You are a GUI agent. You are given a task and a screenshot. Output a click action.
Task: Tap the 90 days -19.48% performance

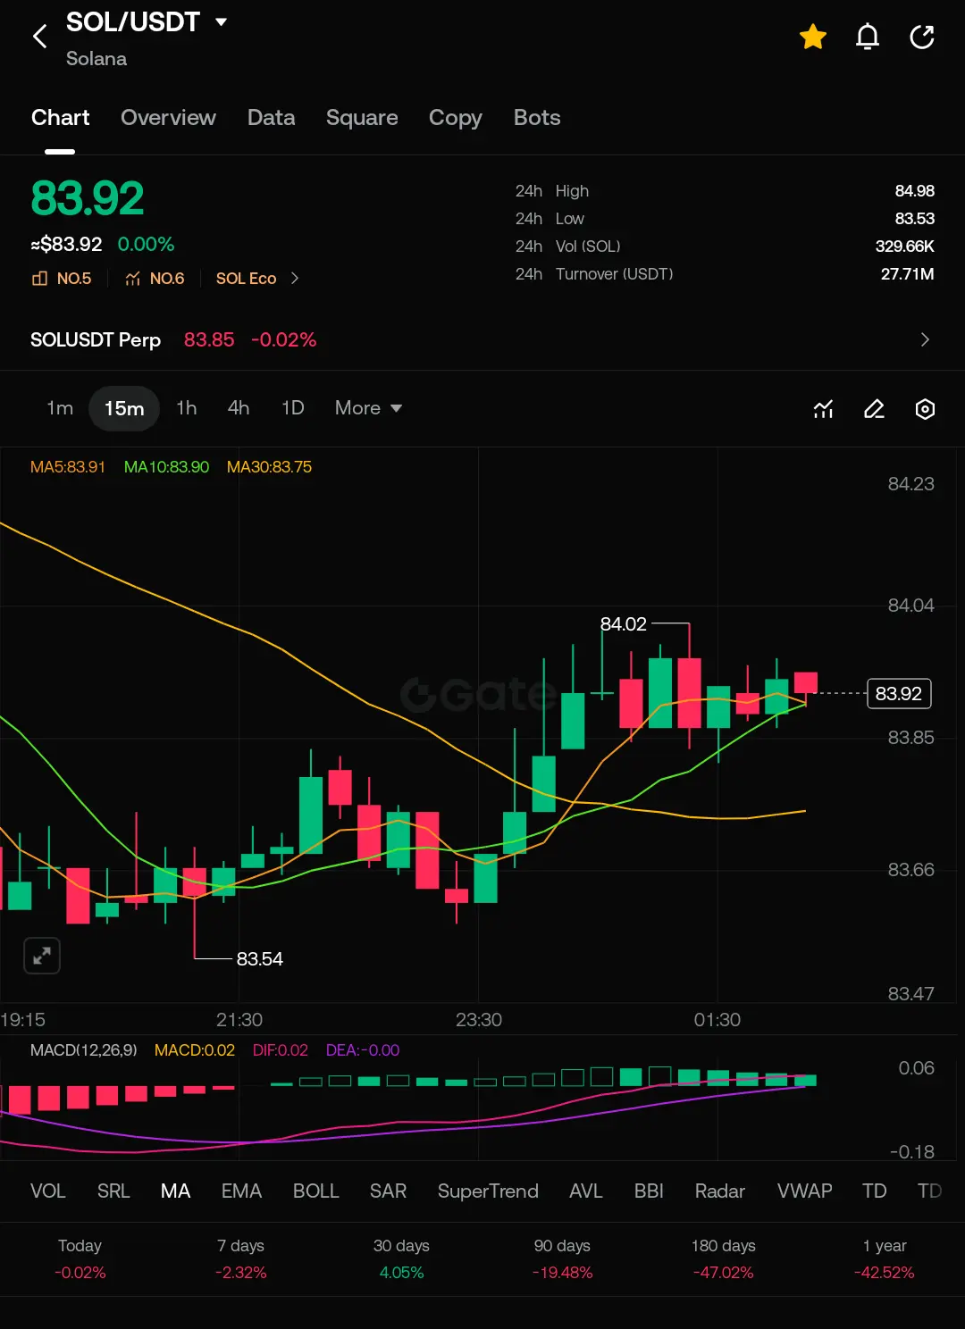coord(562,1258)
